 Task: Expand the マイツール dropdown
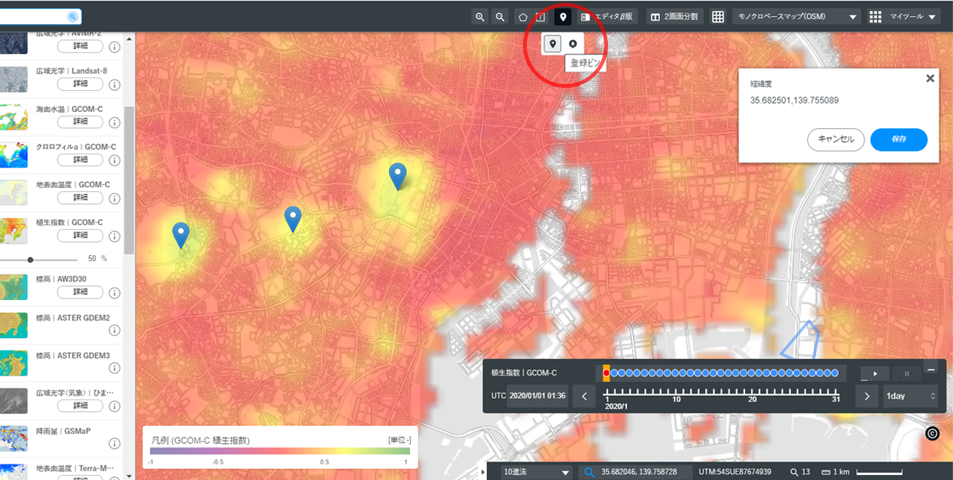(x=904, y=17)
